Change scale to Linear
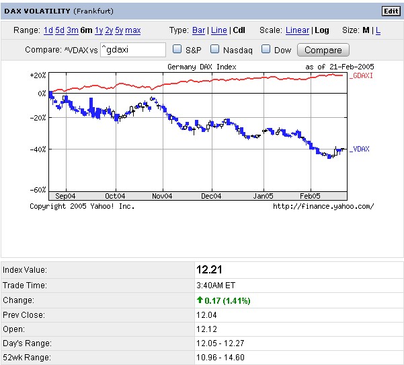The width and height of the screenshot is (404, 365). (x=297, y=30)
